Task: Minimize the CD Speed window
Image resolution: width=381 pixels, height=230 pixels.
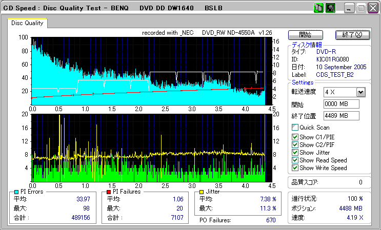Action: point(349,8)
